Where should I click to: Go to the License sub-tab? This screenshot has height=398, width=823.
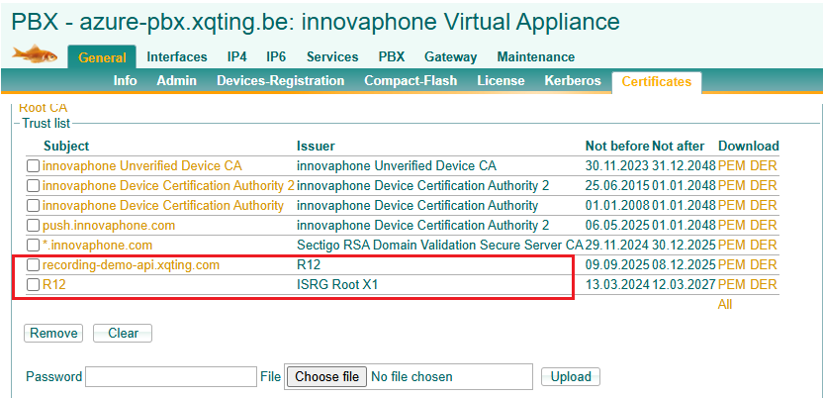point(501,81)
